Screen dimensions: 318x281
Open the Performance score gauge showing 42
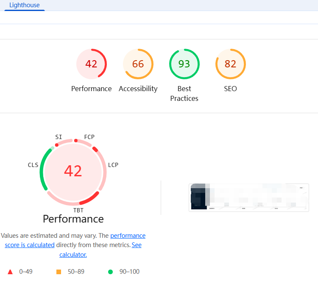point(92,64)
